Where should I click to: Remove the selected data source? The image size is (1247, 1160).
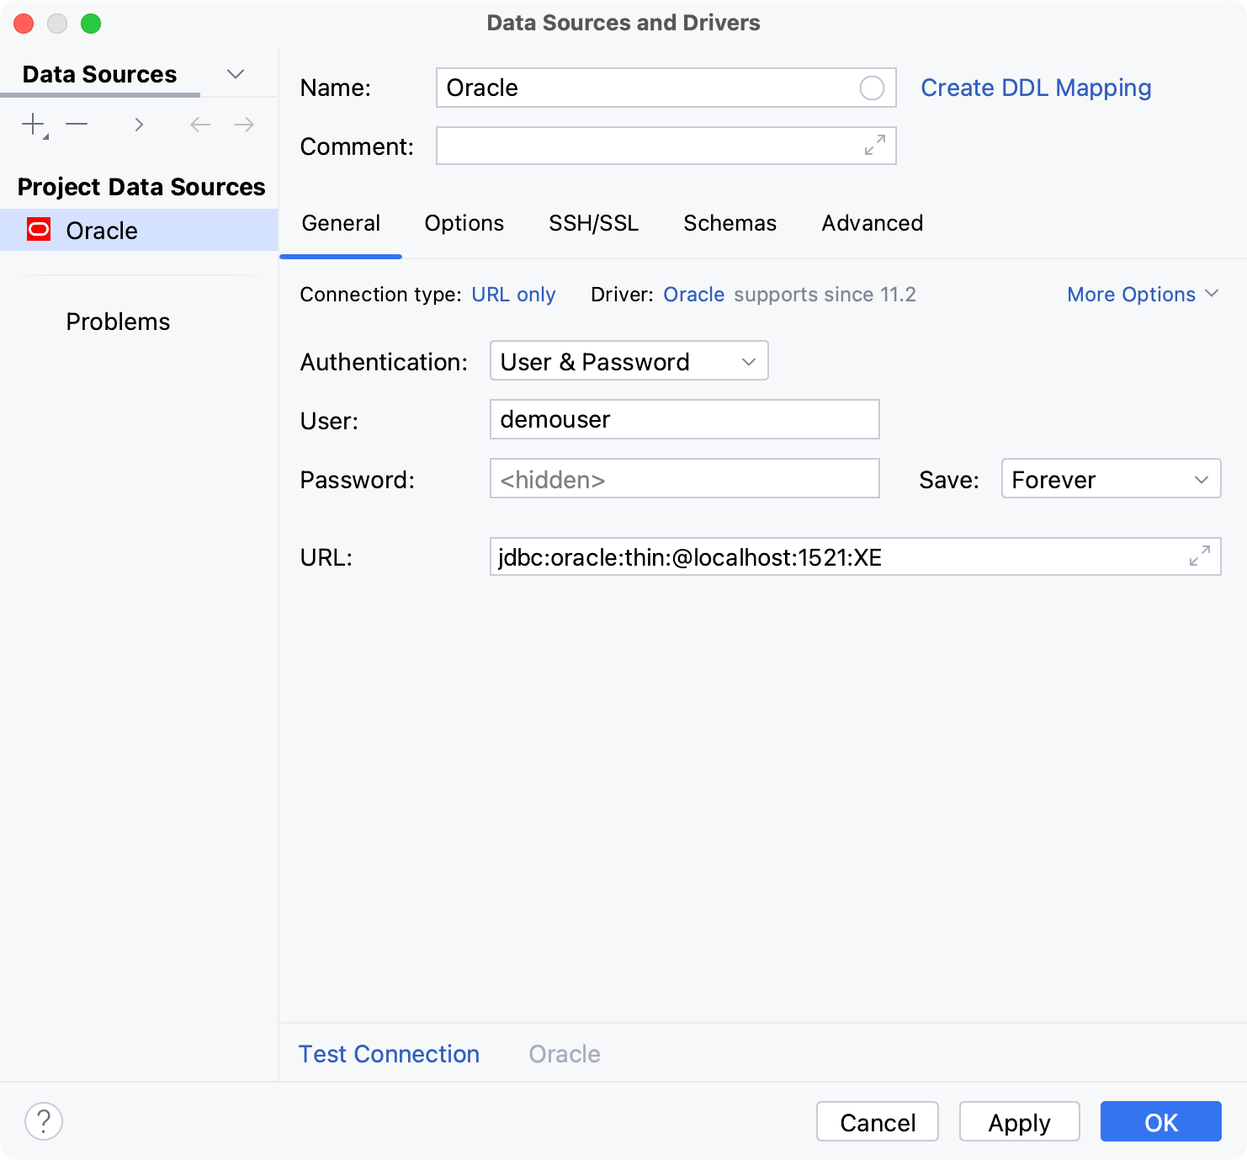pos(77,124)
